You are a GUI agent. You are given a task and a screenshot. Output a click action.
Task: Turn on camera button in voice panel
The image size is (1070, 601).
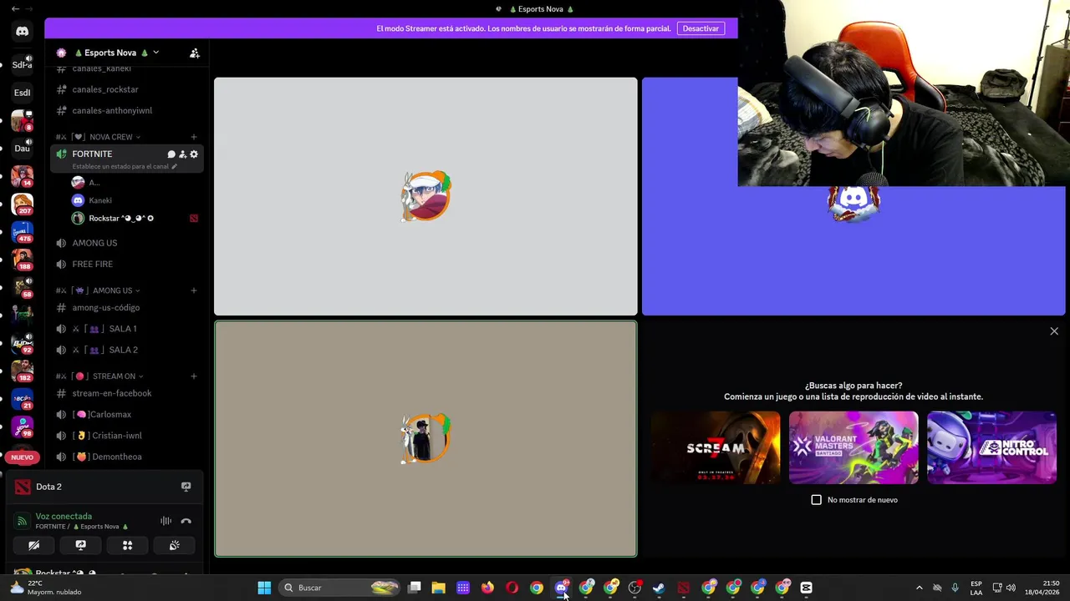click(x=33, y=545)
